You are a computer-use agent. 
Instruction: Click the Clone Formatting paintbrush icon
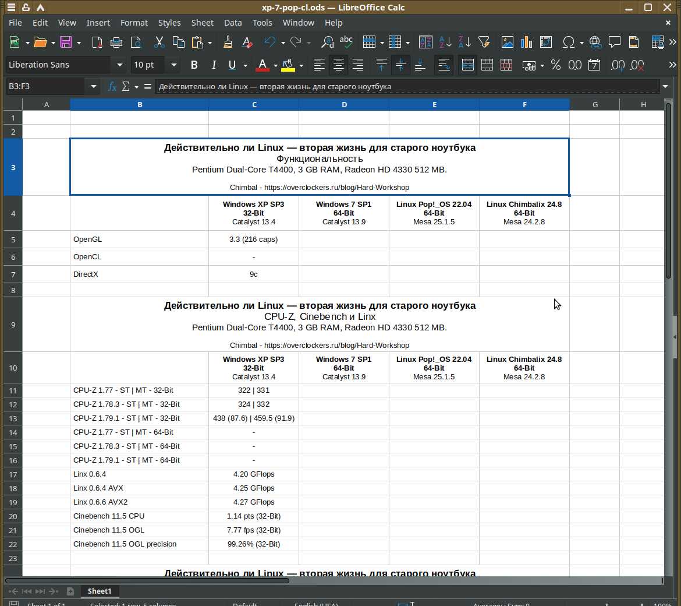click(228, 42)
